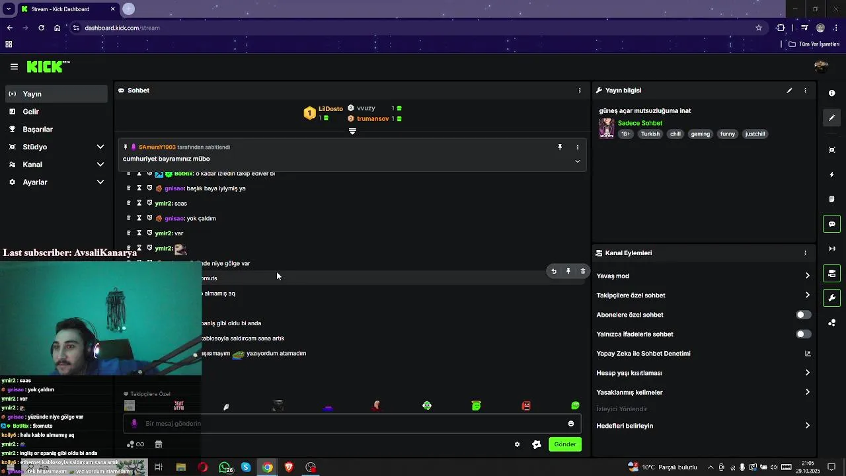Toggle edit pencil widget in right sidebar
The height and width of the screenshot is (476, 846).
click(831, 118)
